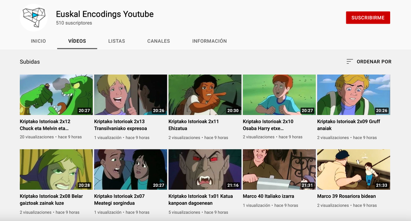
Task: Play the Kriptako Istorioak 2x10 thumbnail
Action: [279, 94]
